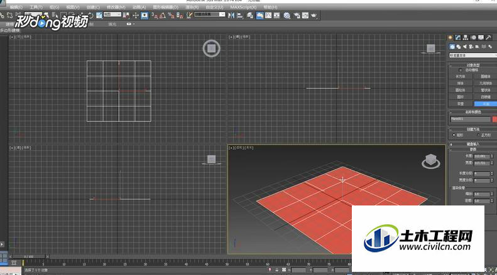
Task: Click the Length Segs value field
Action: click(x=482, y=174)
